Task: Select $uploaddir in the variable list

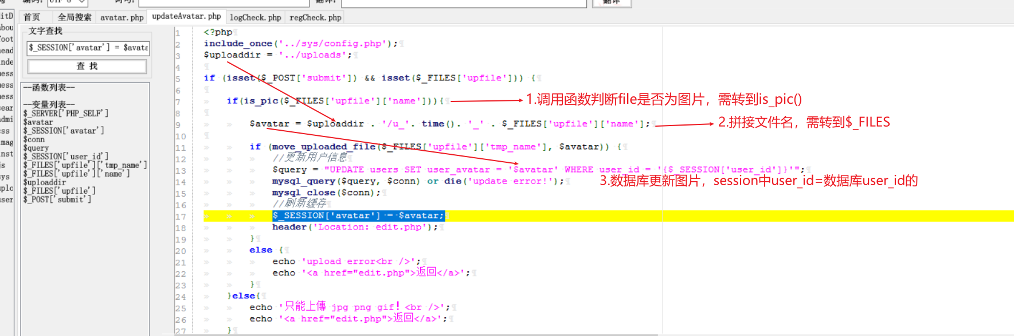Action: (45, 182)
